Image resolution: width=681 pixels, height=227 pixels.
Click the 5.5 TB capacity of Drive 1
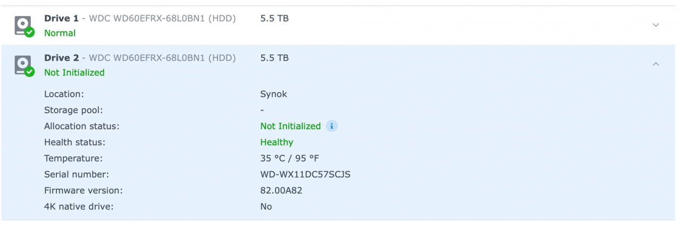pyautogui.click(x=275, y=18)
